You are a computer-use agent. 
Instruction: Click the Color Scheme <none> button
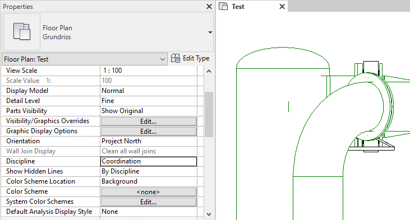[x=149, y=192]
